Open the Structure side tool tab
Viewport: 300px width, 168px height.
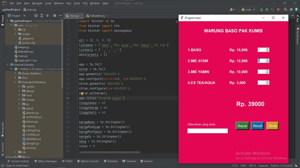point(2,149)
